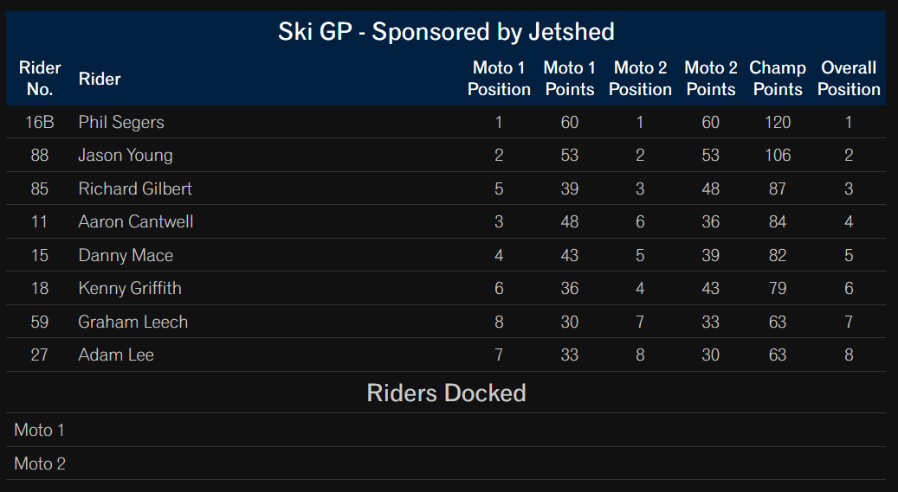The image size is (898, 492).
Task: Click rider name Jason Young
Action: tap(126, 155)
